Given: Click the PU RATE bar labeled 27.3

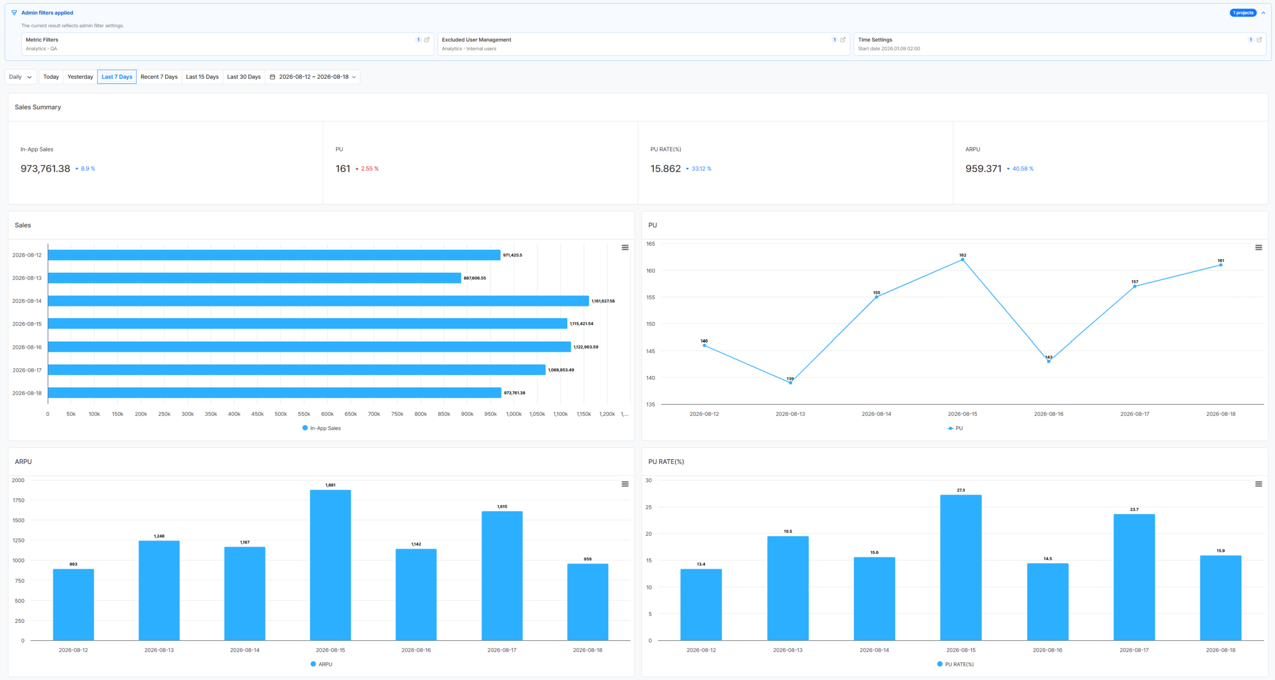Looking at the screenshot, I should (961, 568).
